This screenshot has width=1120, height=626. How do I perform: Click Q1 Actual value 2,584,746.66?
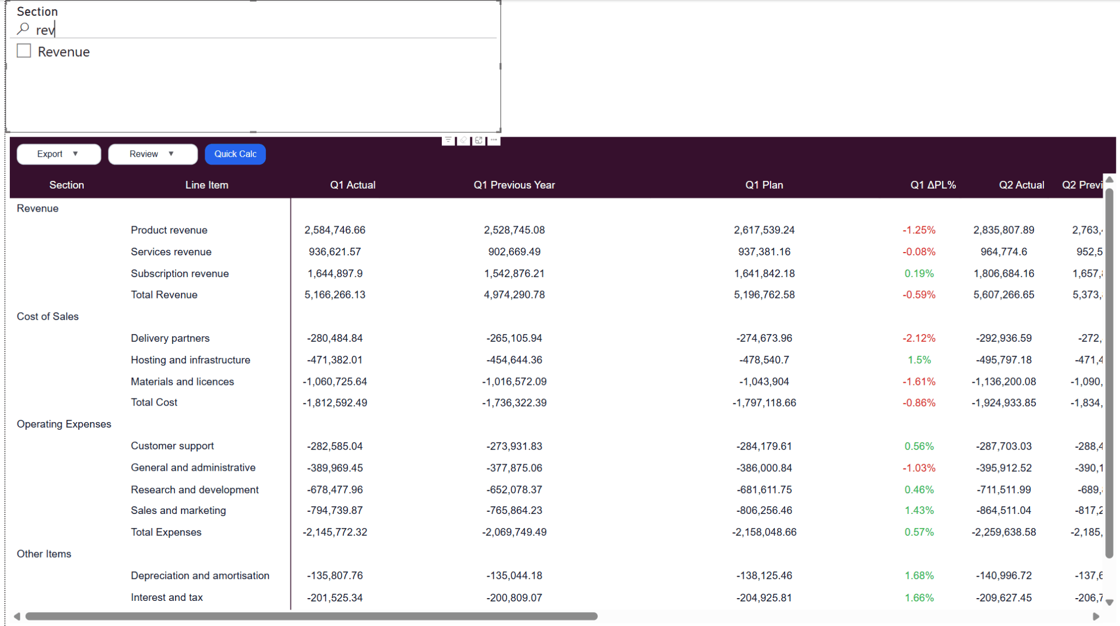pos(335,230)
